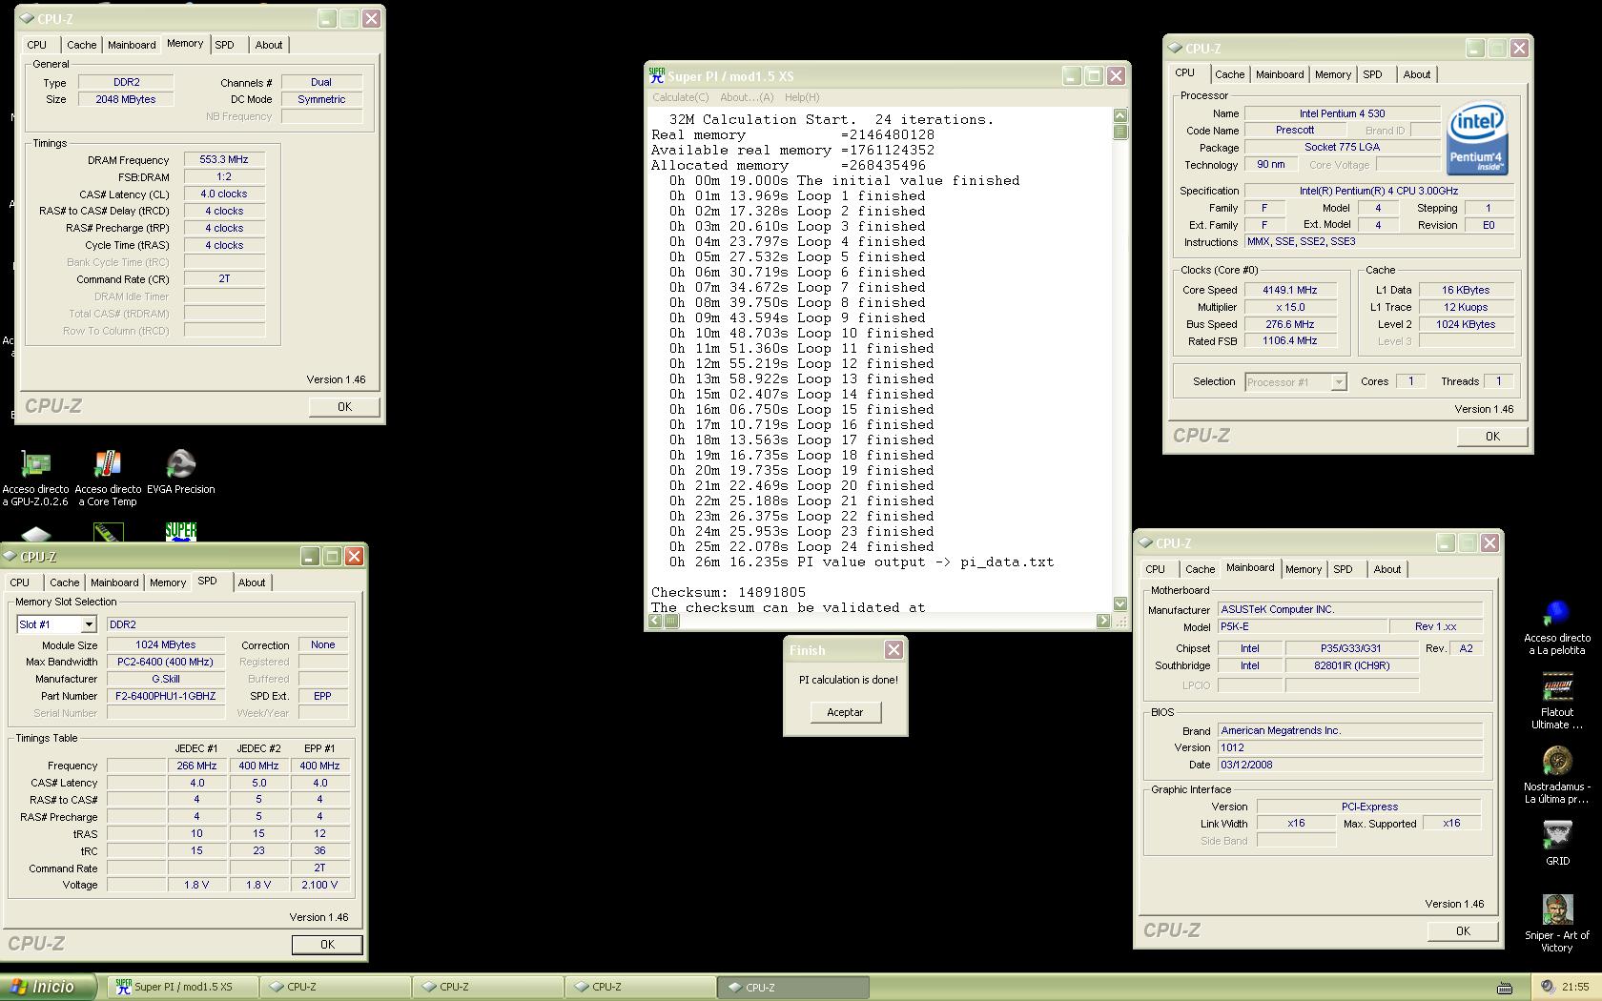Image resolution: width=1602 pixels, height=1001 pixels.
Task: Open About menu in Super PI
Action: (747, 97)
